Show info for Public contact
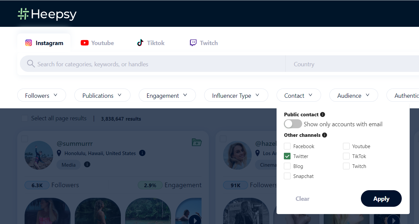This screenshot has width=419, height=224. [322, 114]
